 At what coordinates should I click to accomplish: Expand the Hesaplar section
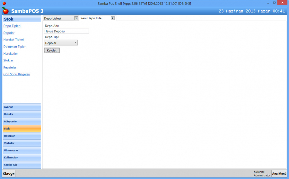tap(22, 136)
